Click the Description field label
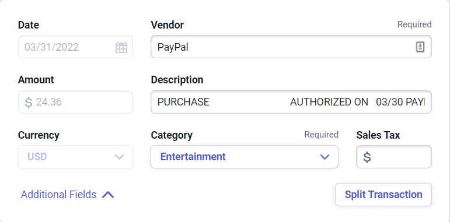 177,80
